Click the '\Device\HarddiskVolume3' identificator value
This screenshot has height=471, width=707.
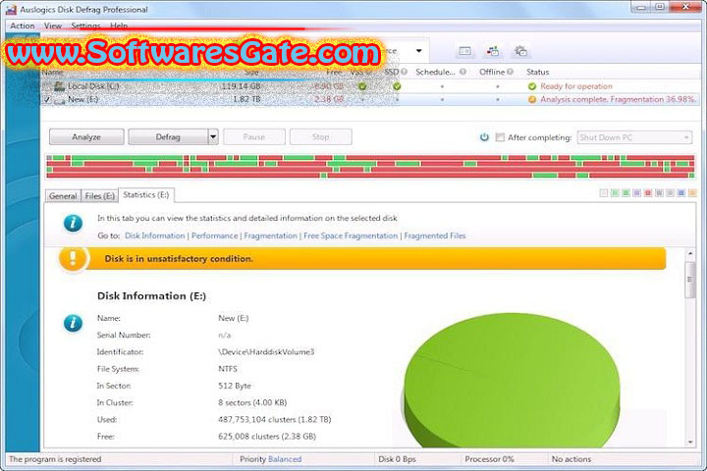point(266,351)
